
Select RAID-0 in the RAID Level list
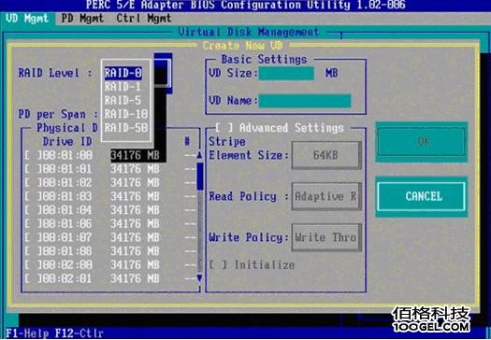tap(123, 73)
